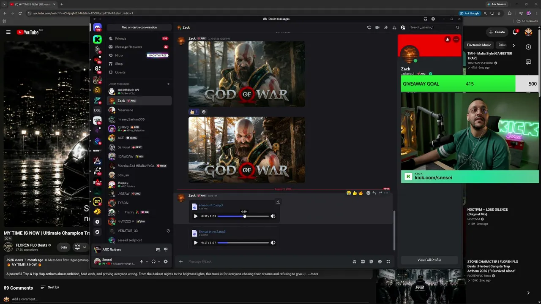Screen dimensions: 541x304
Task: Add a server with the plus icon
Action: pos(97,222)
